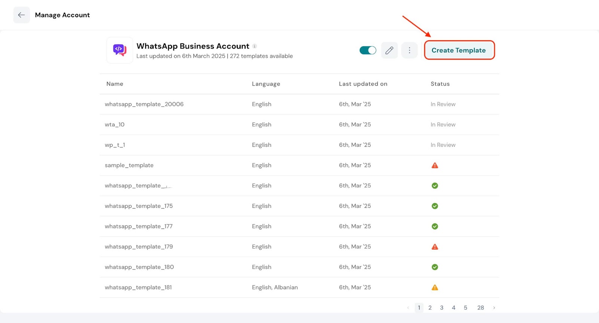Viewport: 599px width, 323px height.
Task: Select the wta_10 template row
Action: (x=115, y=124)
